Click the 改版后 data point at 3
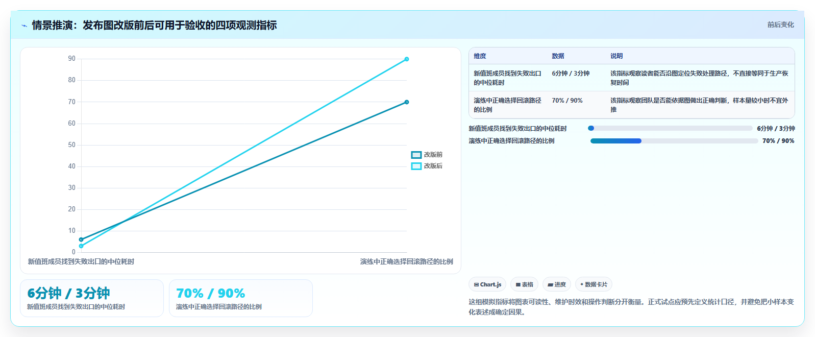815x337 pixels. pos(81,246)
